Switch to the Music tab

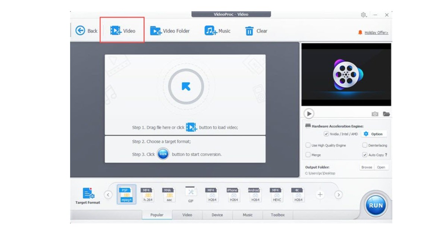click(x=247, y=214)
